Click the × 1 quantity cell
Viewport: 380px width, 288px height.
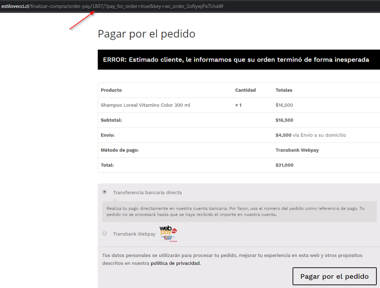tap(238, 105)
